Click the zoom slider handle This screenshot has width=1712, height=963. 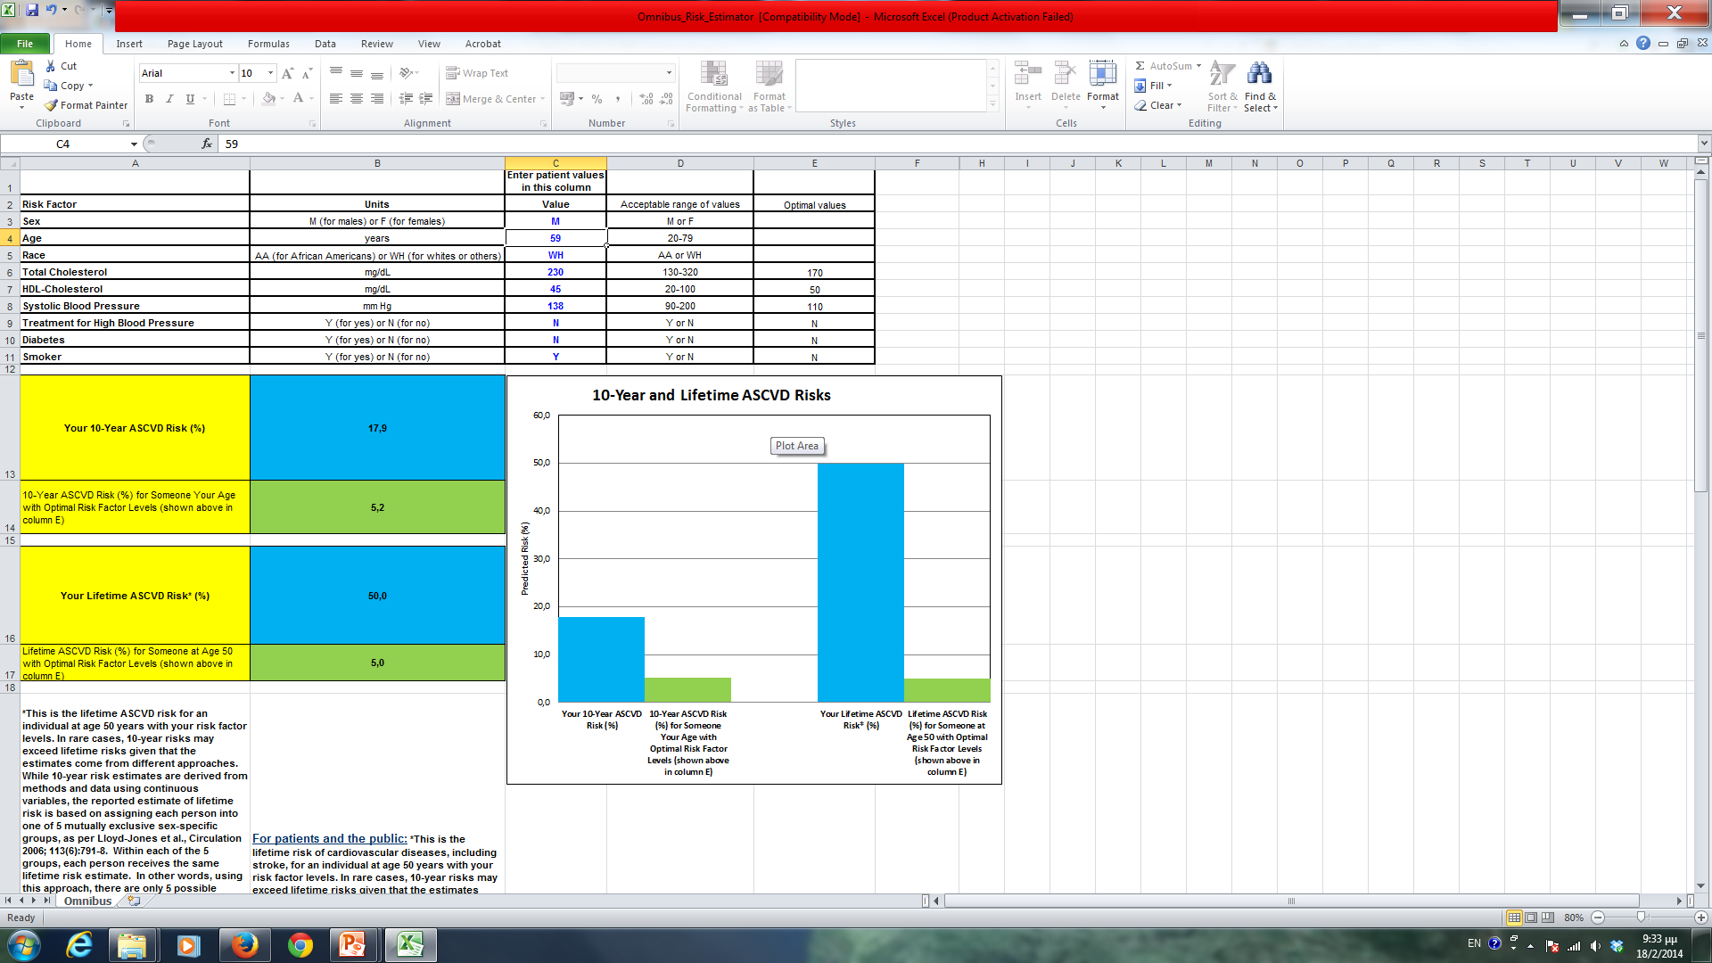(1641, 918)
